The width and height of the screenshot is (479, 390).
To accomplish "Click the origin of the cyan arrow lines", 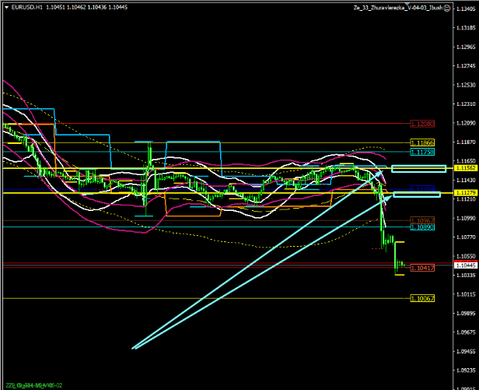I will click(133, 348).
